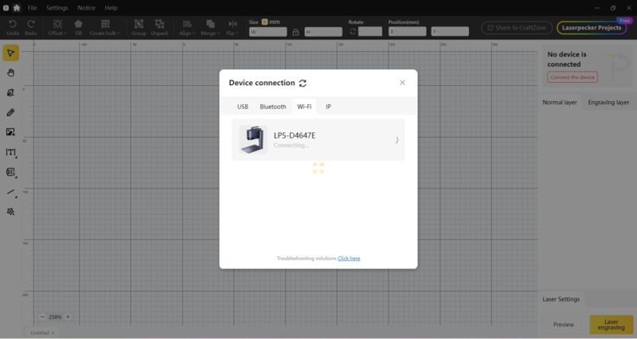
Task: Open the Help menu
Action: (x=111, y=8)
